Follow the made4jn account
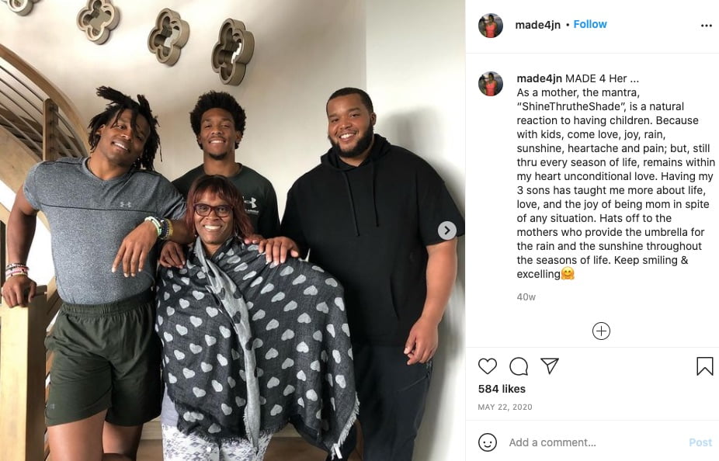This screenshot has height=461, width=719. (x=590, y=24)
